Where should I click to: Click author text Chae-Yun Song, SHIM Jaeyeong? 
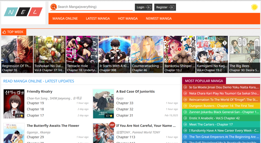(48, 98)
